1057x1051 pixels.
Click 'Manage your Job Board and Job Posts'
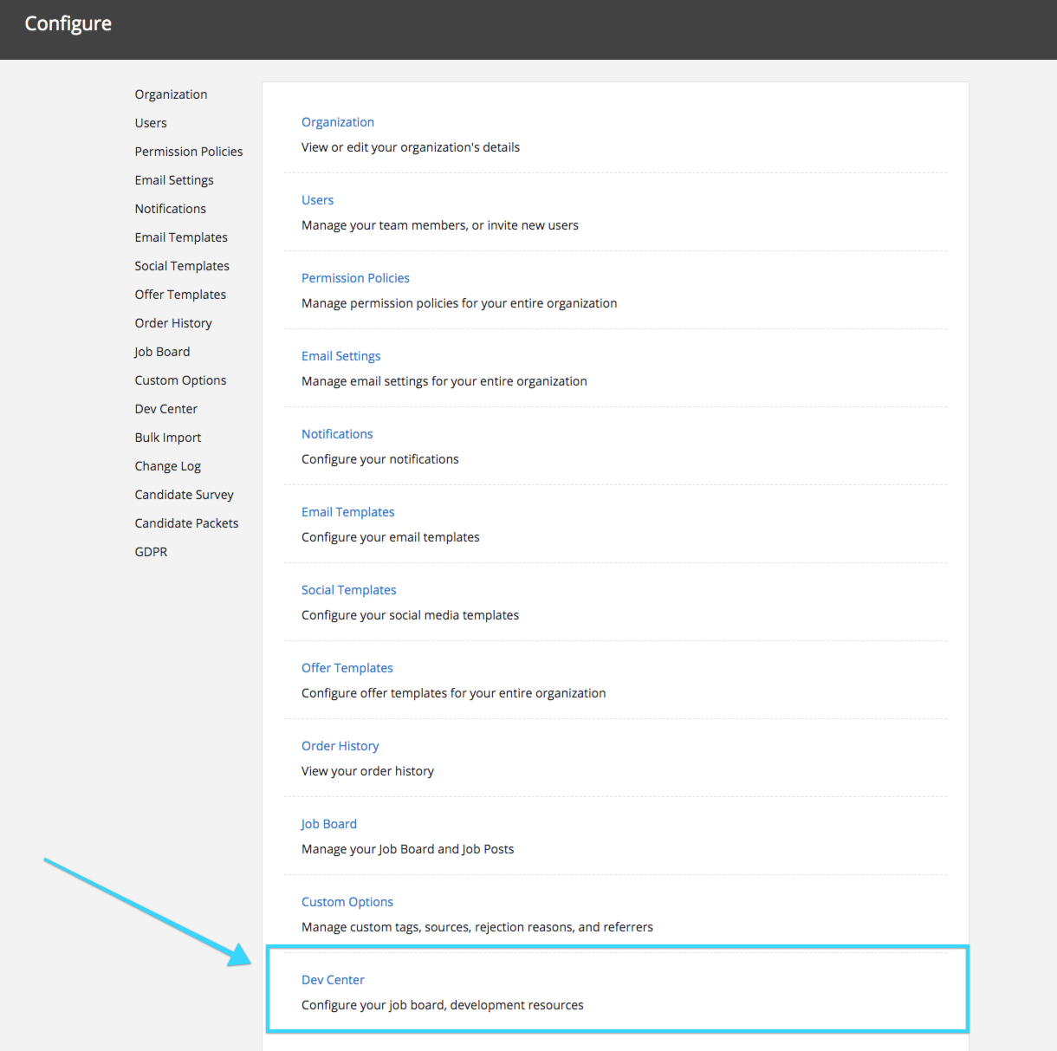click(x=408, y=849)
